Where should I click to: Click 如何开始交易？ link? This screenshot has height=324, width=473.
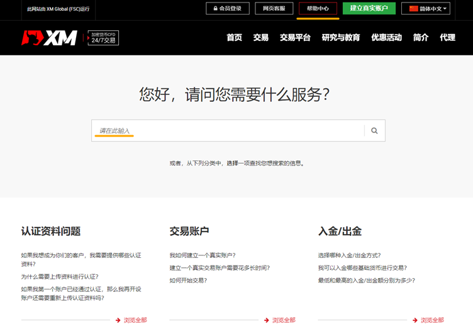point(188,281)
